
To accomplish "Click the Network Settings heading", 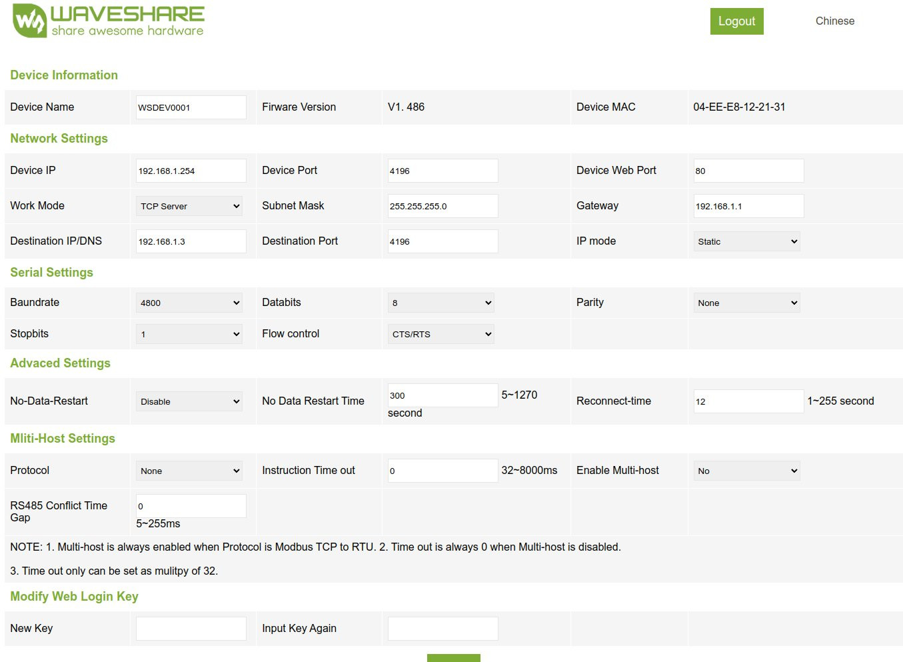I will [x=59, y=139].
